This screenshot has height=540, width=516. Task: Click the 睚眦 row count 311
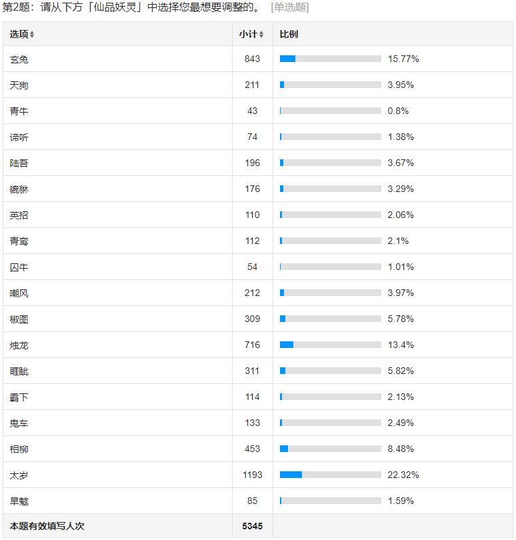tap(252, 371)
